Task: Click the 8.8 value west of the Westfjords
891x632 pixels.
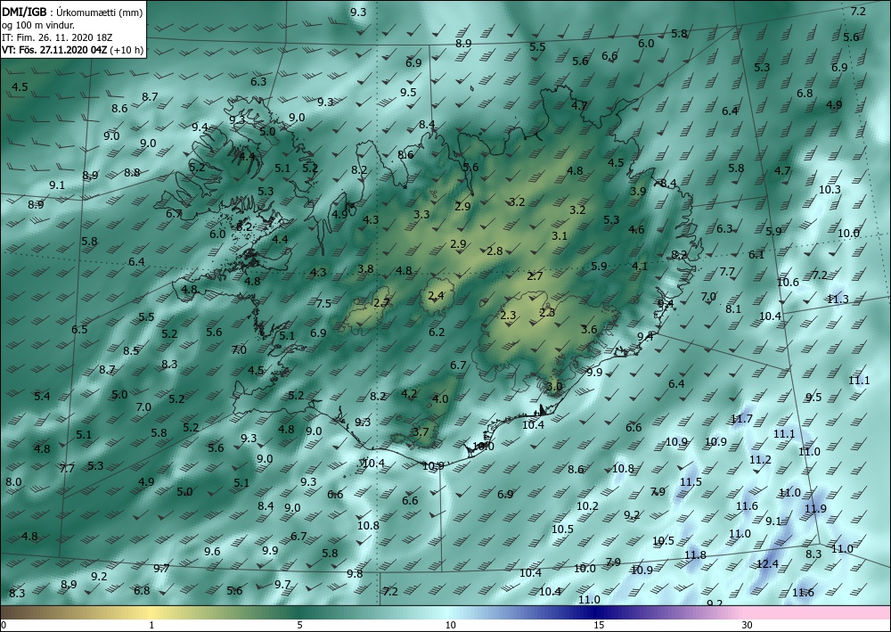Action: 133,172
